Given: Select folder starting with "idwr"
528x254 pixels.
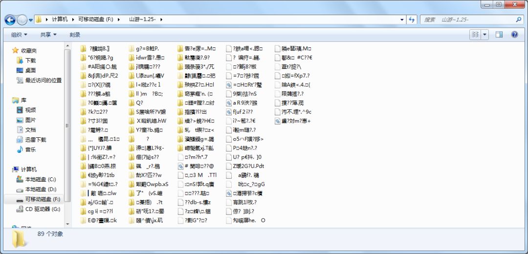Looking at the screenshot, I should pos(147,57).
